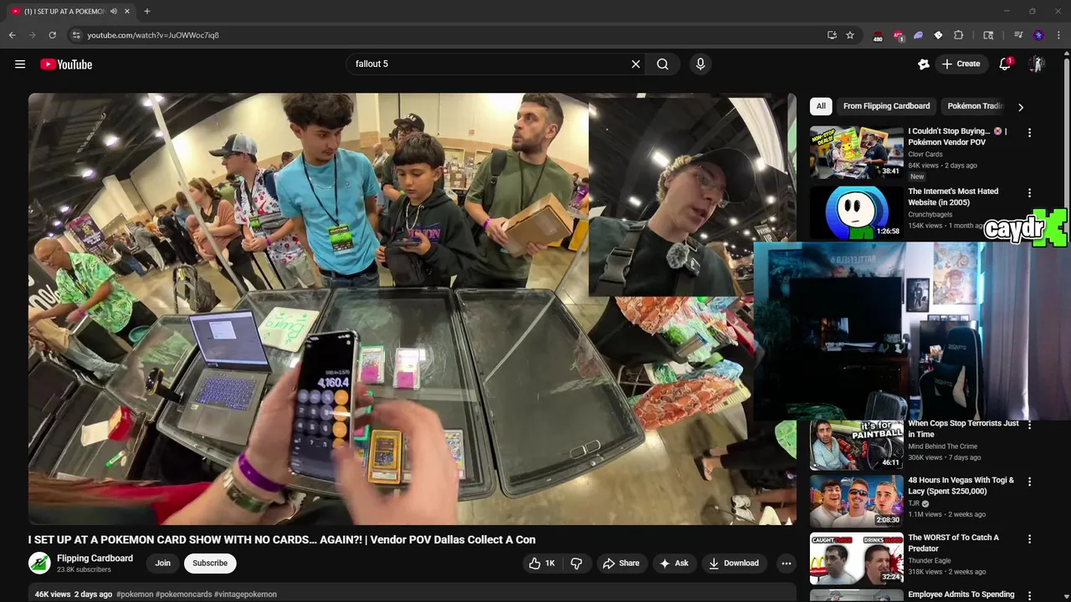The height and width of the screenshot is (602, 1071).
Task: Open the purple ghost extension
Action: (918, 35)
